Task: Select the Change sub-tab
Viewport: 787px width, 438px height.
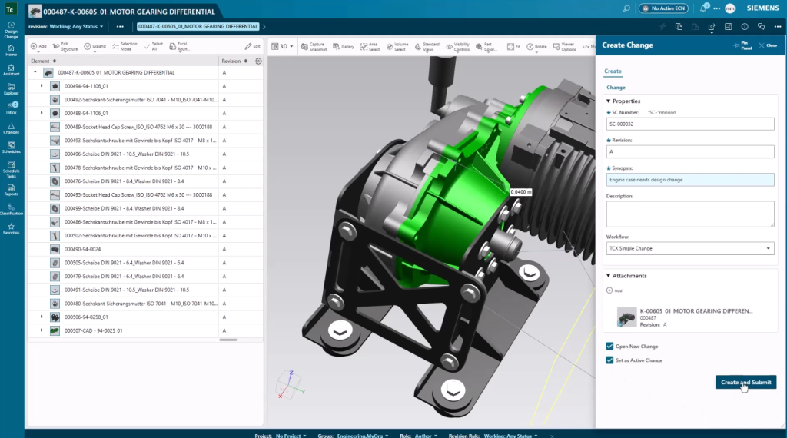Action: (x=616, y=88)
